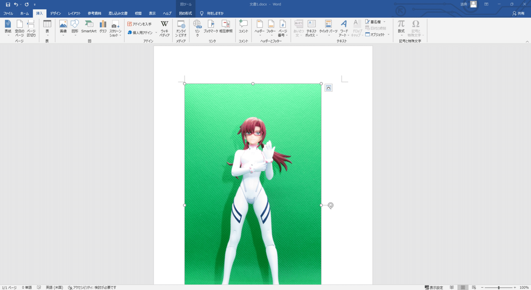Viewport: 531px width, 290px height.
Task: Click the リンク hyperlink icon
Action: coord(197,28)
